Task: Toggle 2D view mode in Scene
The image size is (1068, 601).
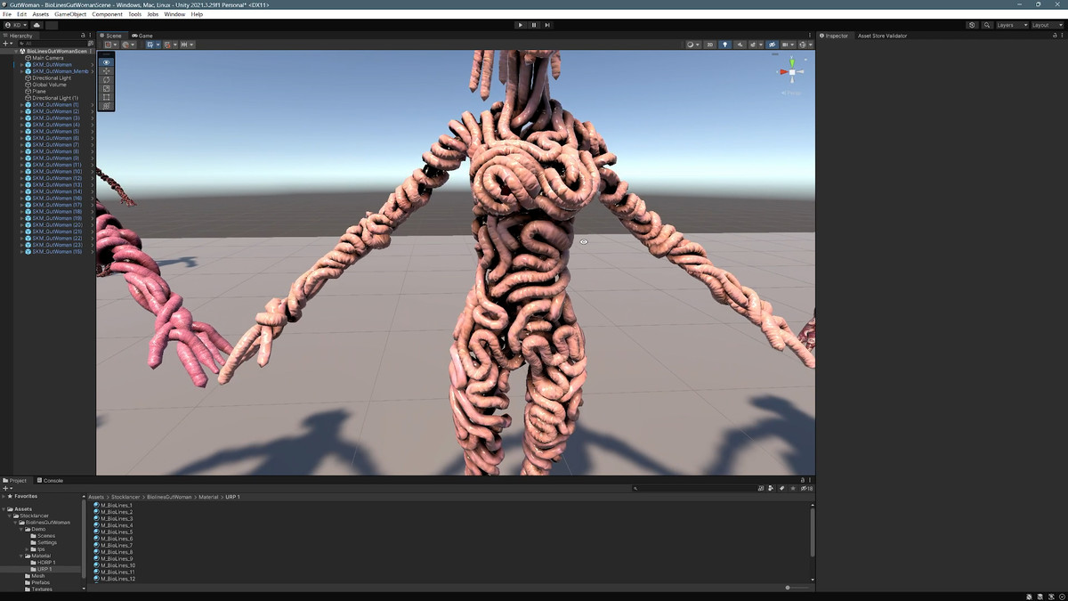Action: coord(708,45)
